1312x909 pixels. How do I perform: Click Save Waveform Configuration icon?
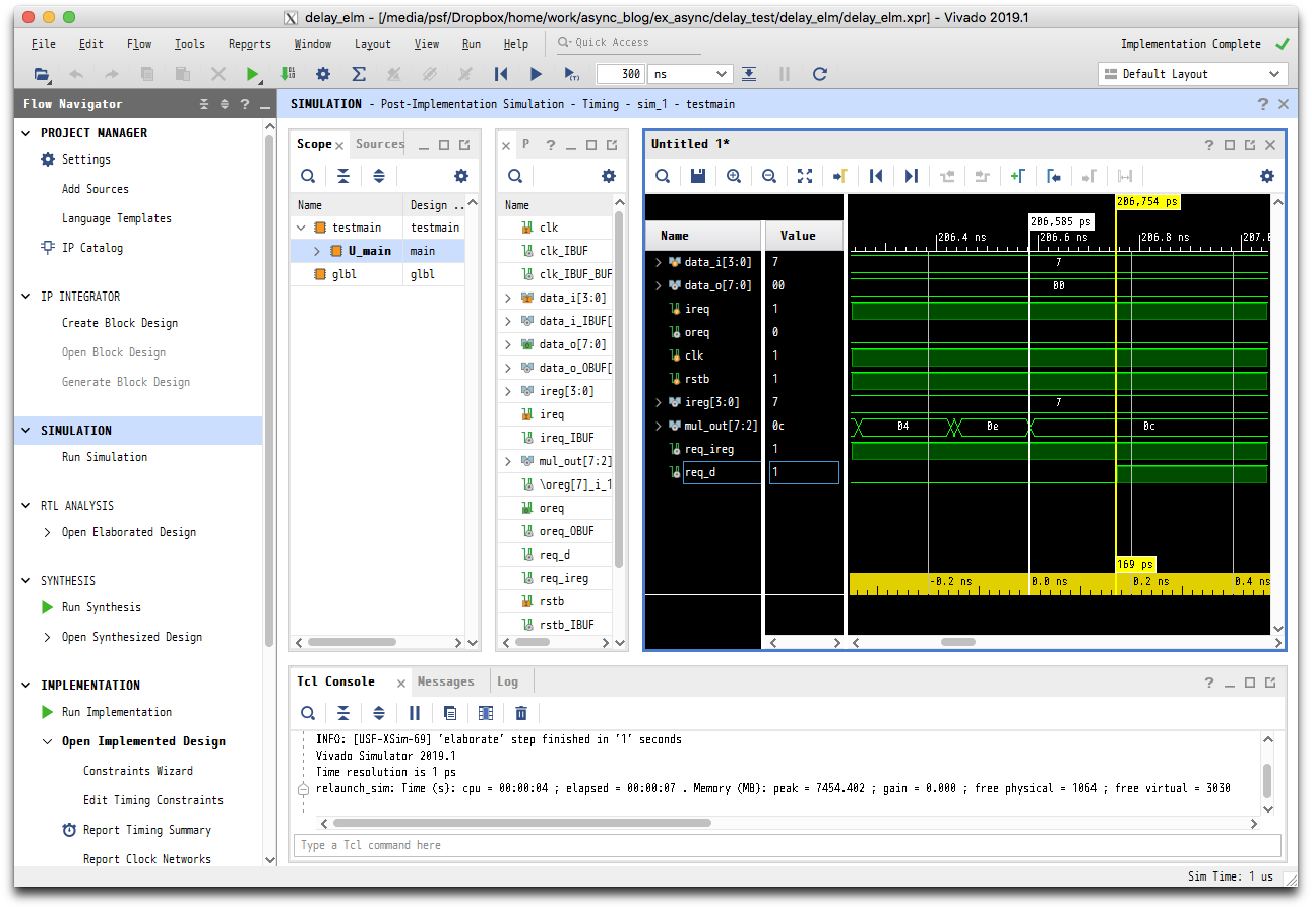point(698,176)
